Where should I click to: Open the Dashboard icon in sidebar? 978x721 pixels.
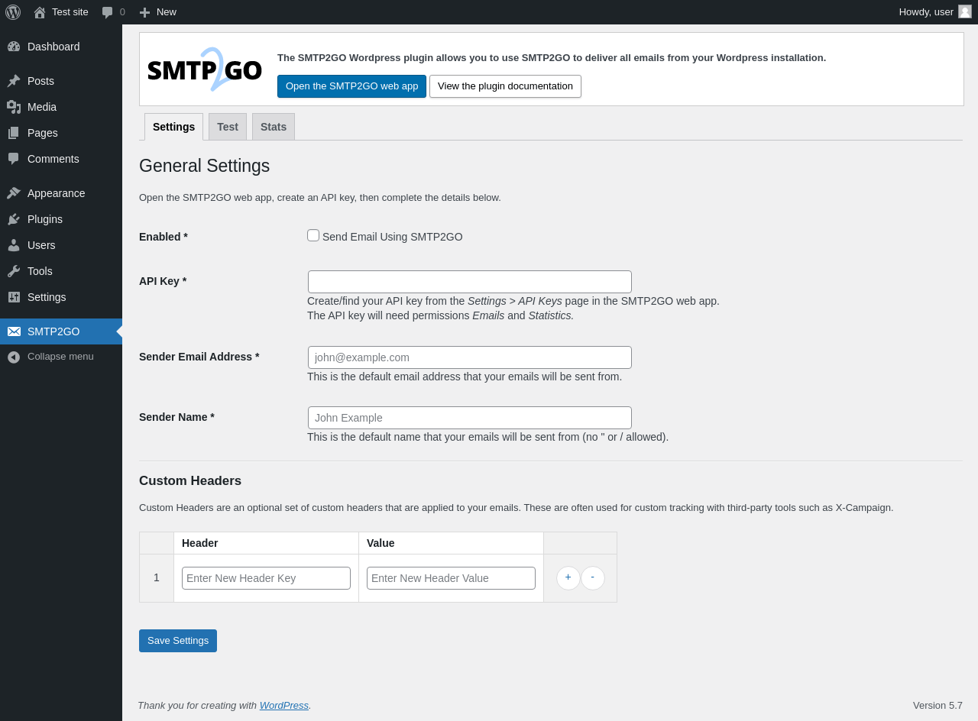click(x=14, y=47)
